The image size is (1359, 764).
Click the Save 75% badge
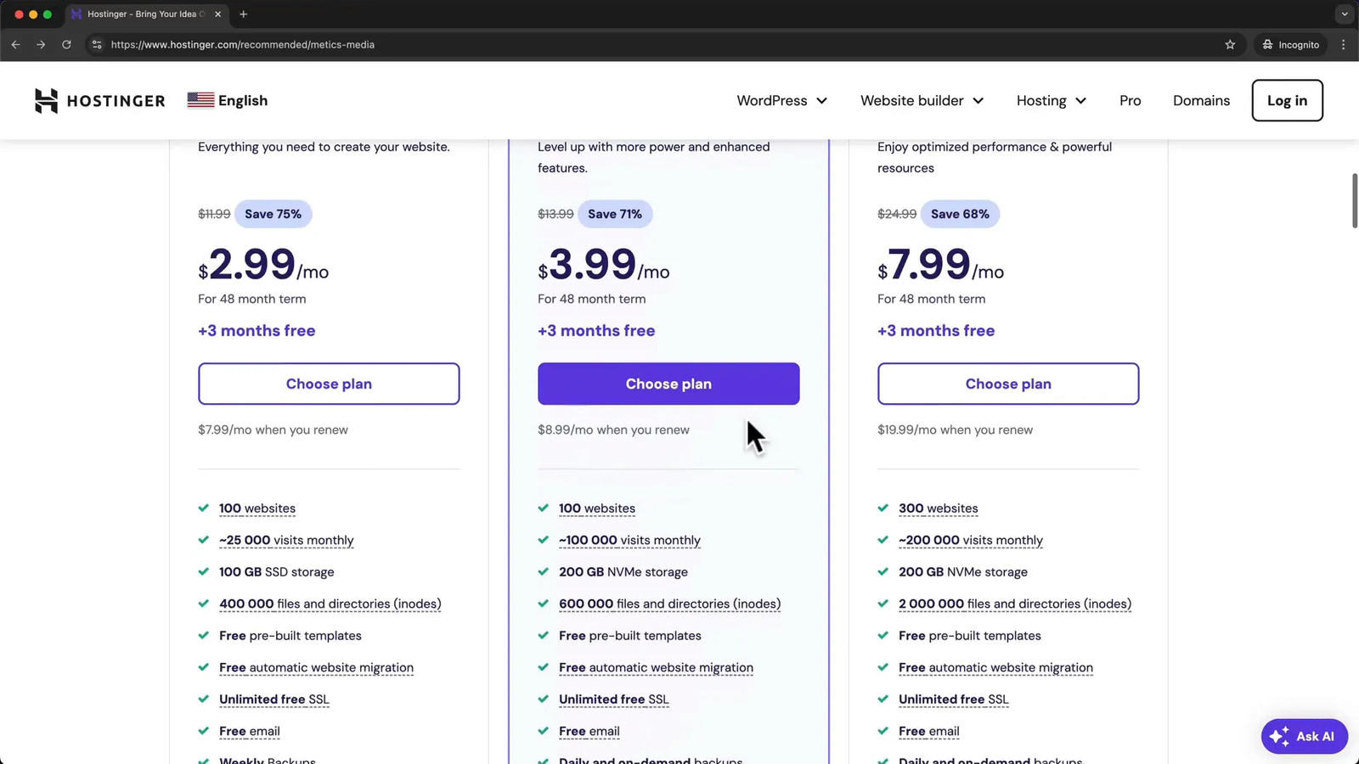273,214
